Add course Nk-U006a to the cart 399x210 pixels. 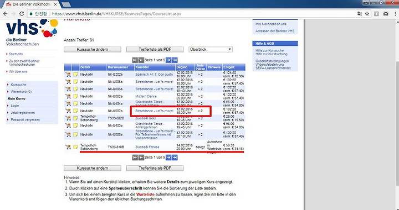tap(68, 89)
